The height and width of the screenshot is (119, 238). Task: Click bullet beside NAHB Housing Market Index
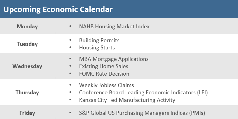70,26
